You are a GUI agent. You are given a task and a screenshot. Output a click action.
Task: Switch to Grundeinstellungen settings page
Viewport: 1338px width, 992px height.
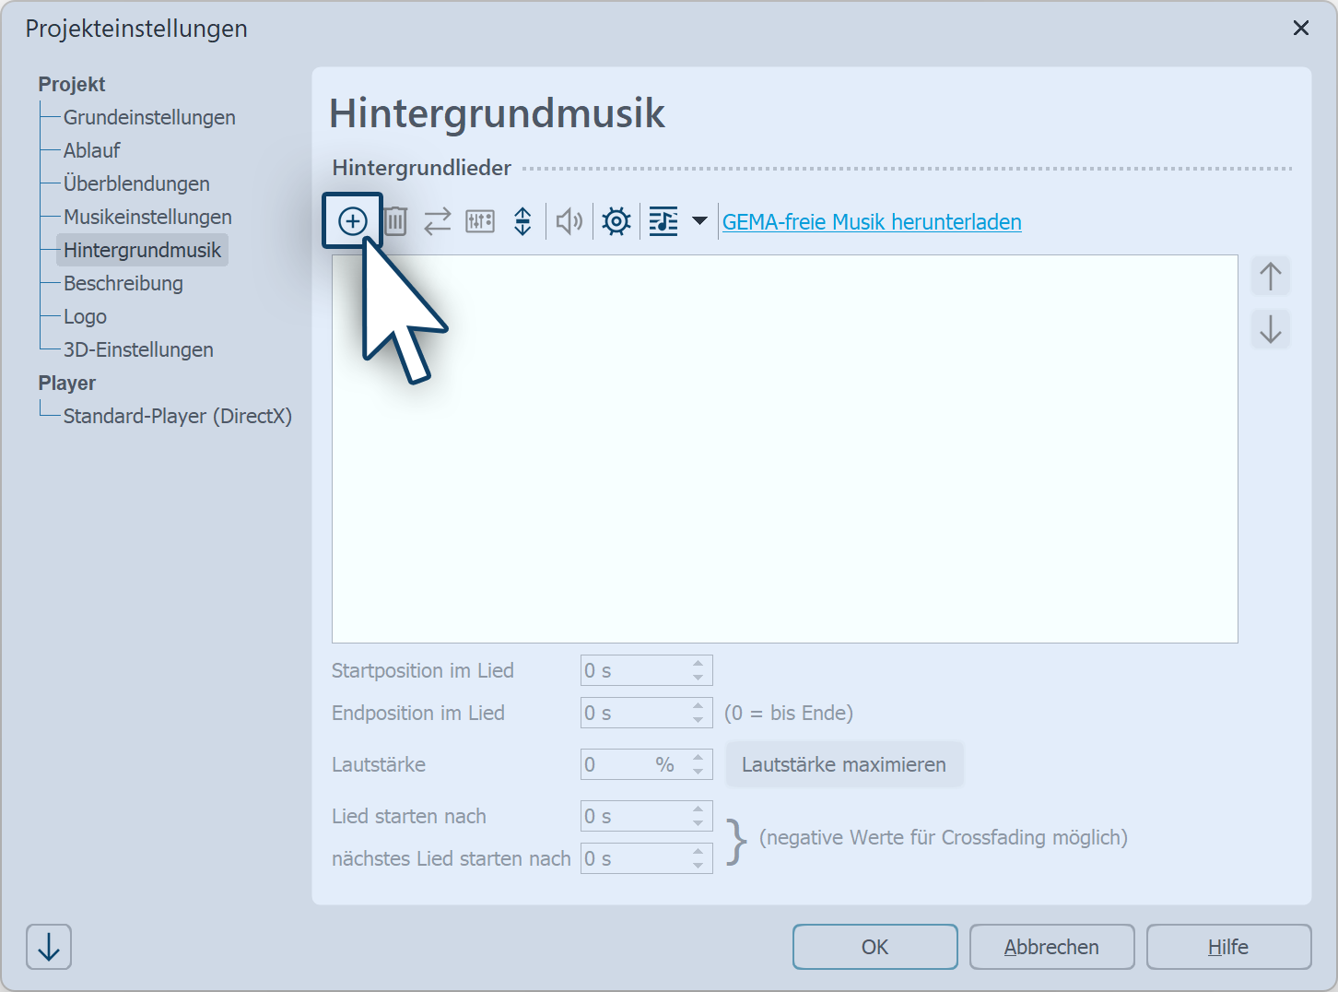coord(149,117)
